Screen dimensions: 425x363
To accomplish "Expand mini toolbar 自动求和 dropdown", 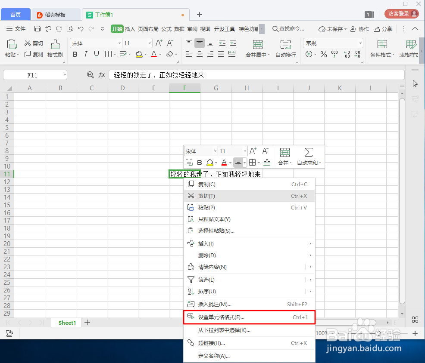I will click(x=320, y=163).
